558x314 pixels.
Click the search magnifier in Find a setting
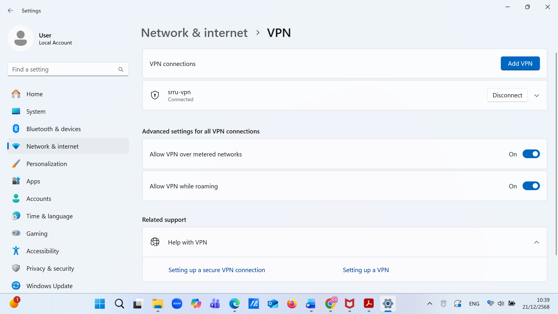click(x=121, y=69)
